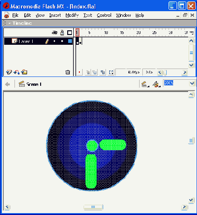Toggle outline color square for Layer 1

click(x=70, y=41)
